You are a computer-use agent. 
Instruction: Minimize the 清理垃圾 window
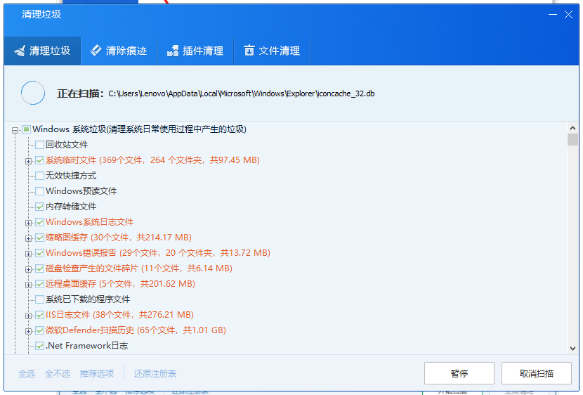click(553, 15)
